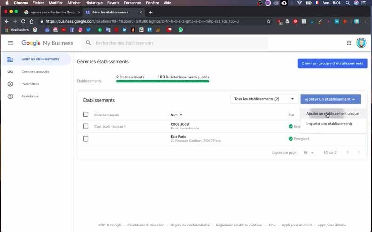Open Chrome's three-dot menu
Image resolution: width=372 pixels, height=232 pixels.
click(x=365, y=21)
